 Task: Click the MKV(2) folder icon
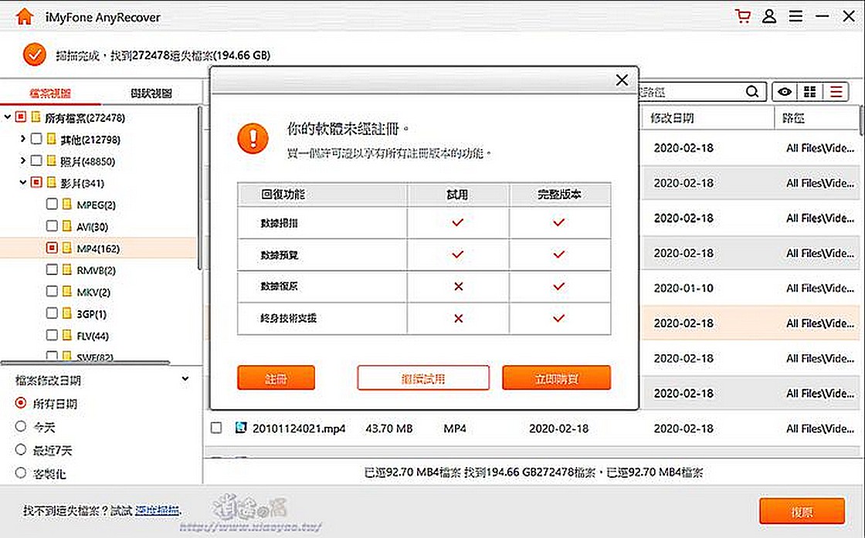coord(67,292)
